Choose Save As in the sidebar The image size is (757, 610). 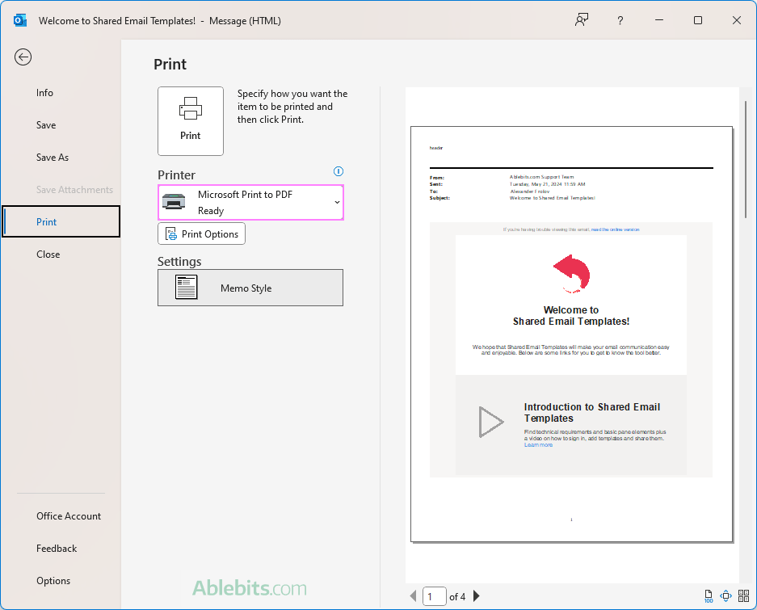53,158
